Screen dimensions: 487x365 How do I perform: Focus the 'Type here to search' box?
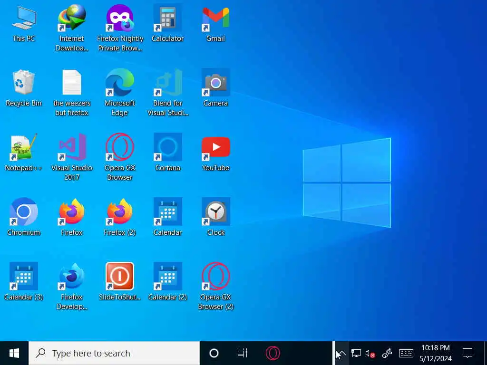point(114,353)
